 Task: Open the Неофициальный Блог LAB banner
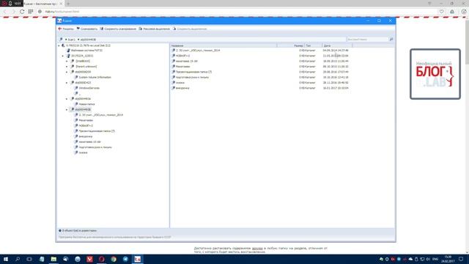[435, 74]
